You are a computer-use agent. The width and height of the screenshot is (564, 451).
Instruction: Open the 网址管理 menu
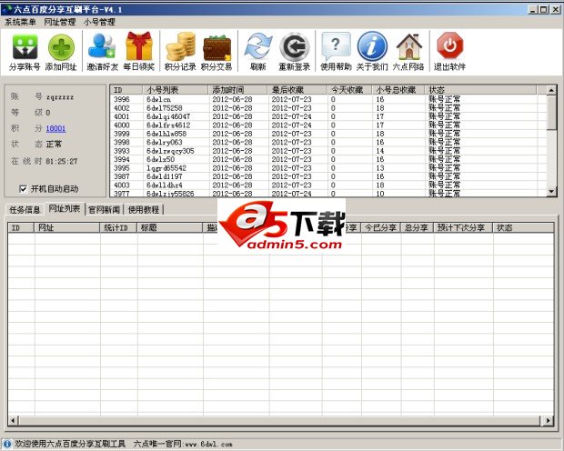pos(60,22)
